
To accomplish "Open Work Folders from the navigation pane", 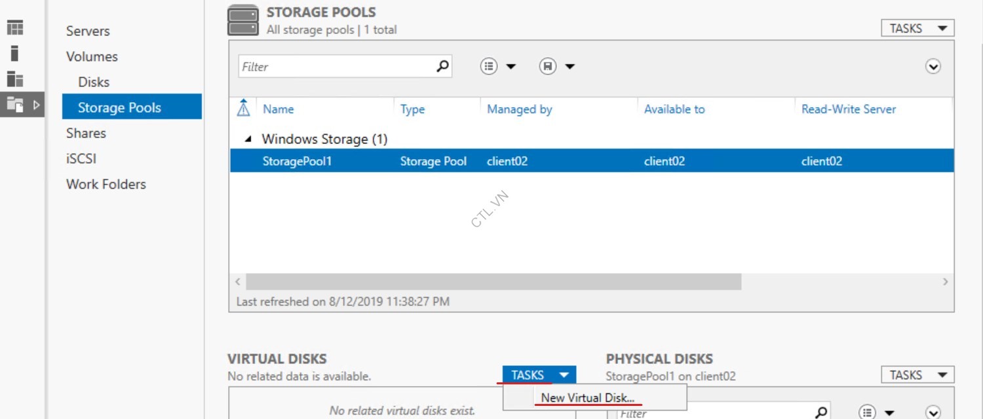I will [106, 184].
